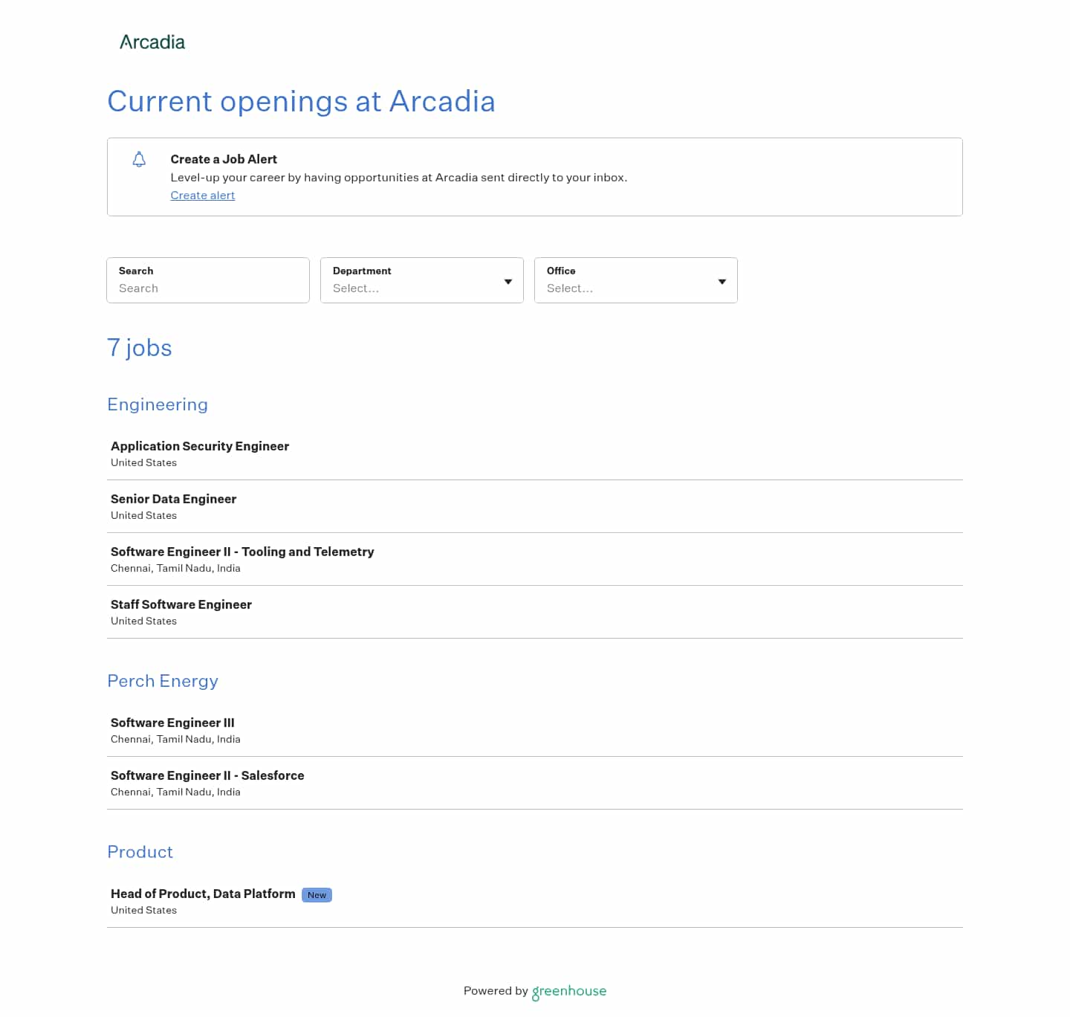Screen dimensions: 1070x1017
Task: Click the Greenhouse logo in footer
Action: (x=568, y=992)
